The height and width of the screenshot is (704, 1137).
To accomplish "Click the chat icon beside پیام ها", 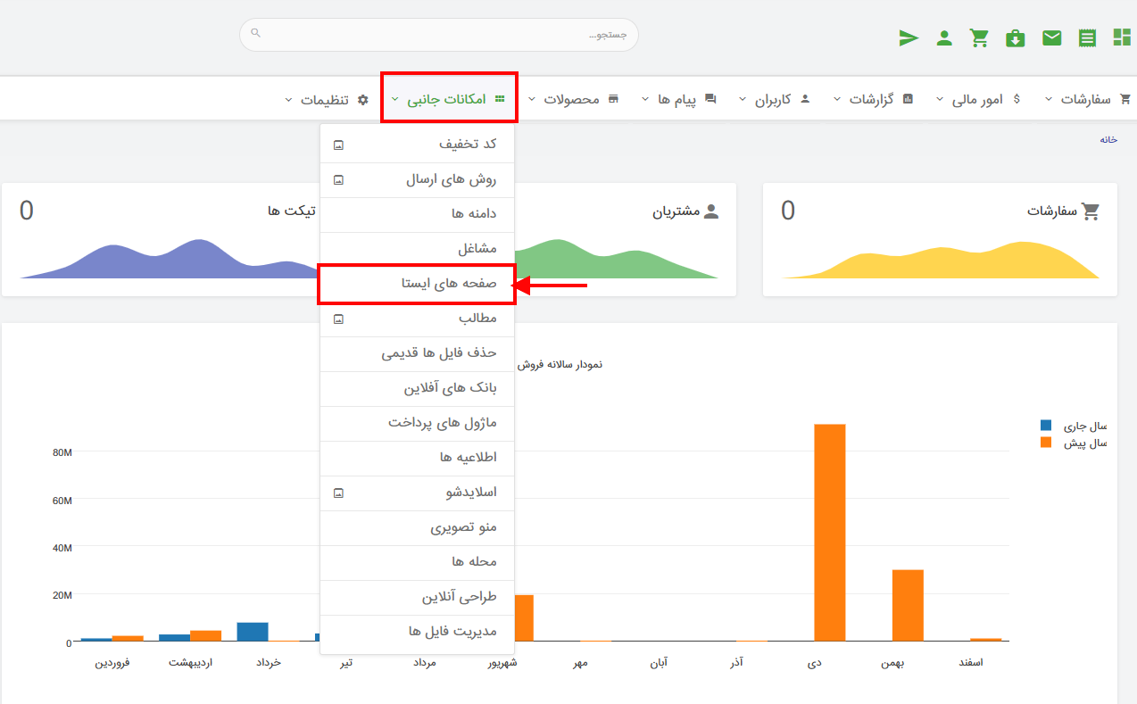I will 710,99.
